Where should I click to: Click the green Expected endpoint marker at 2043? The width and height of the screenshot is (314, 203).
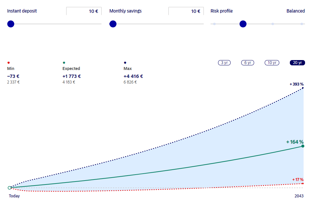tap(303, 146)
